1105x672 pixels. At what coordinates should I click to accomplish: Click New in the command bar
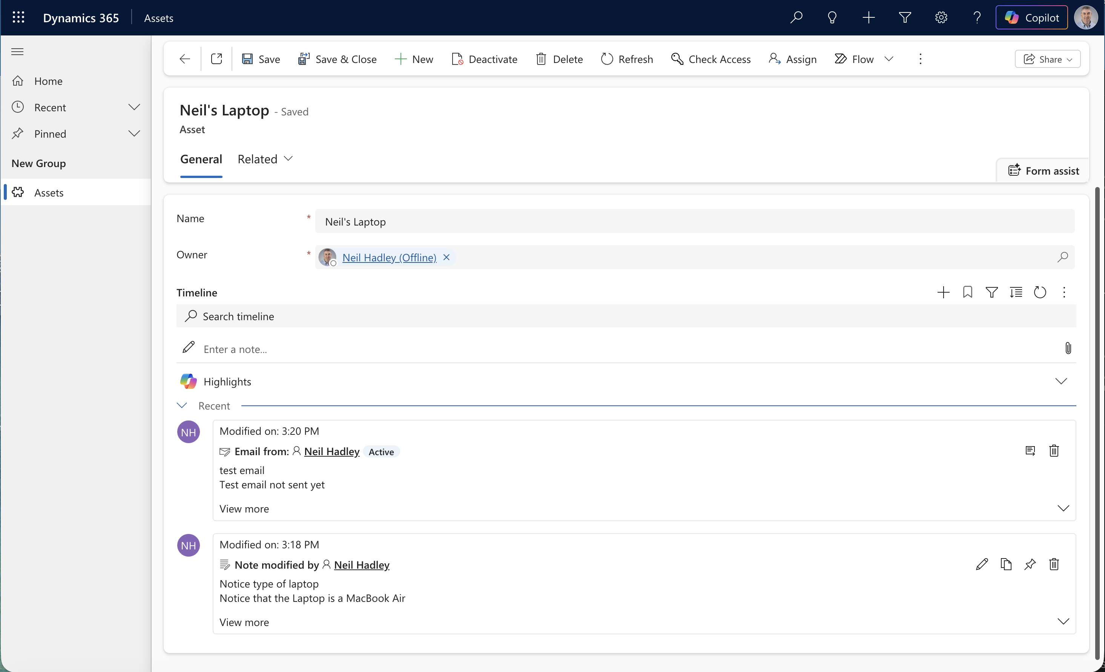414,59
